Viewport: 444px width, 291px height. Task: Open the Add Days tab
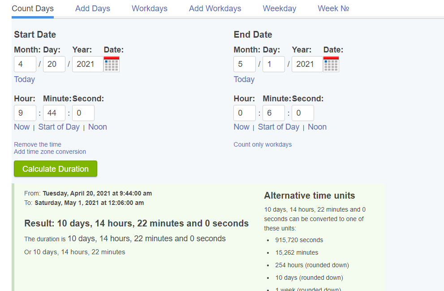(x=93, y=9)
